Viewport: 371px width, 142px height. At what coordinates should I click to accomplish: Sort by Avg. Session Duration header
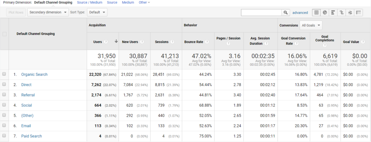coord(260,41)
